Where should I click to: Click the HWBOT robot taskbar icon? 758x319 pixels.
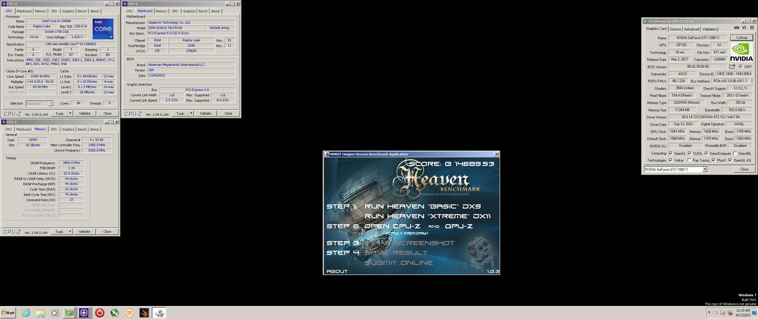point(159,313)
